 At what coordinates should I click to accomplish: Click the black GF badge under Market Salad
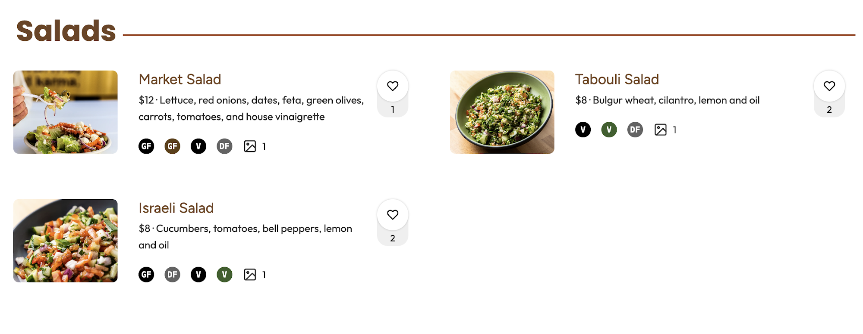pyautogui.click(x=146, y=146)
